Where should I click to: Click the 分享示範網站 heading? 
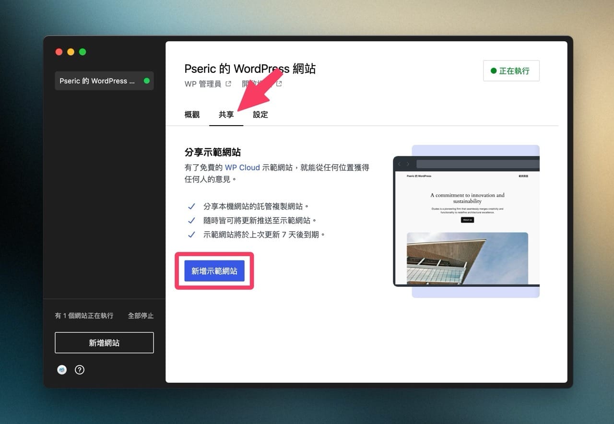[x=213, y=153]
